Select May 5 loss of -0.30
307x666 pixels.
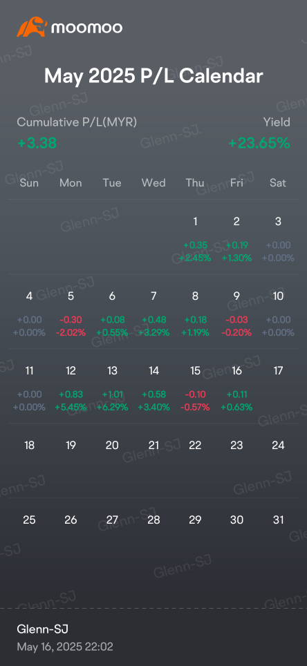click(x=71, y=314)
